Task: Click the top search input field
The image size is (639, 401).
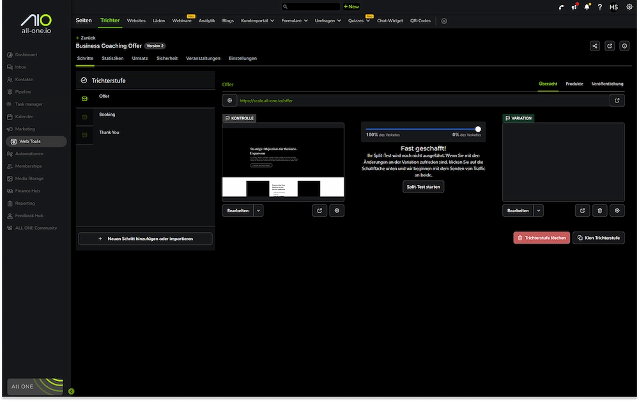Action: [x=311, y=6]
